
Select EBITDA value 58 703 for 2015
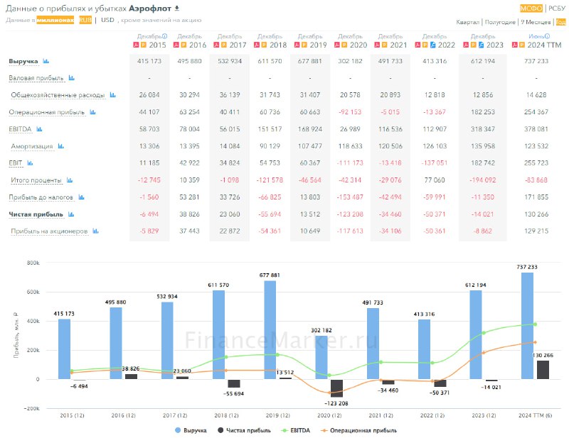(x=149, y=129)
